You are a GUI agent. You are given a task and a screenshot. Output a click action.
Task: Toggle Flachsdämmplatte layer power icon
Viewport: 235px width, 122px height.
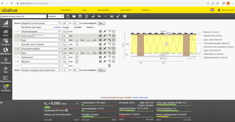pos(114,48)
